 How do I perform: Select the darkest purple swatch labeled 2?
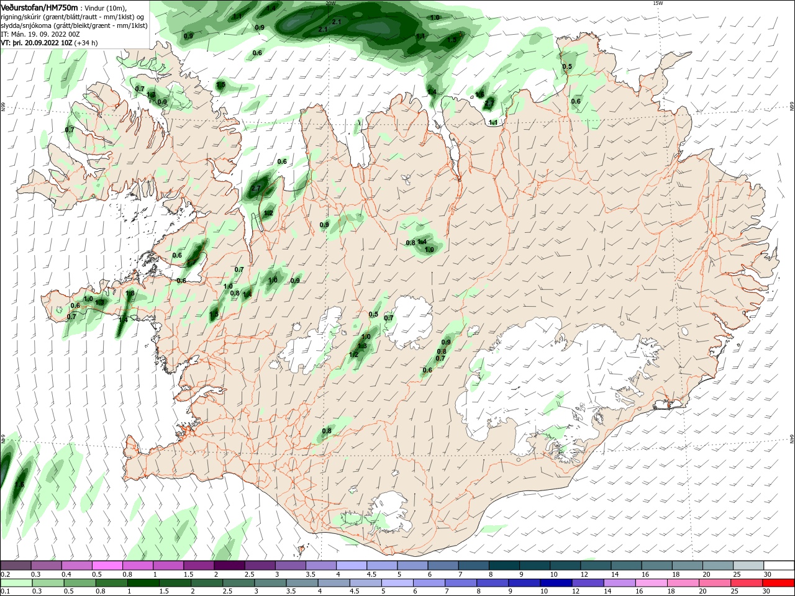point(229,566)
